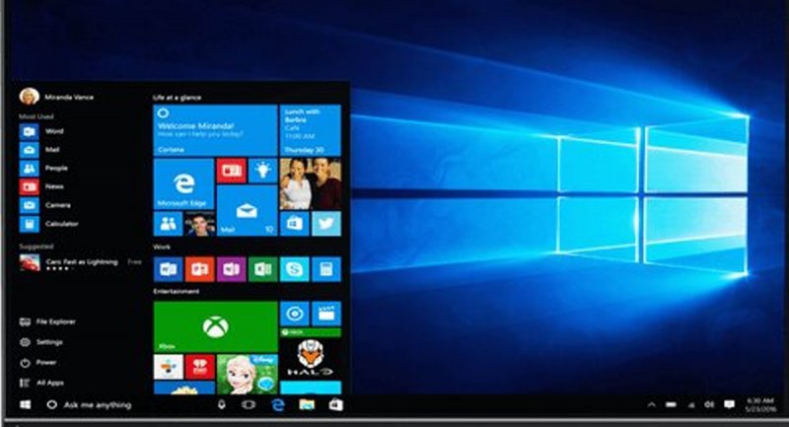Open the Disney Frozen tile
The width and height of the screenshot is (789, 427).
[248, 374]
